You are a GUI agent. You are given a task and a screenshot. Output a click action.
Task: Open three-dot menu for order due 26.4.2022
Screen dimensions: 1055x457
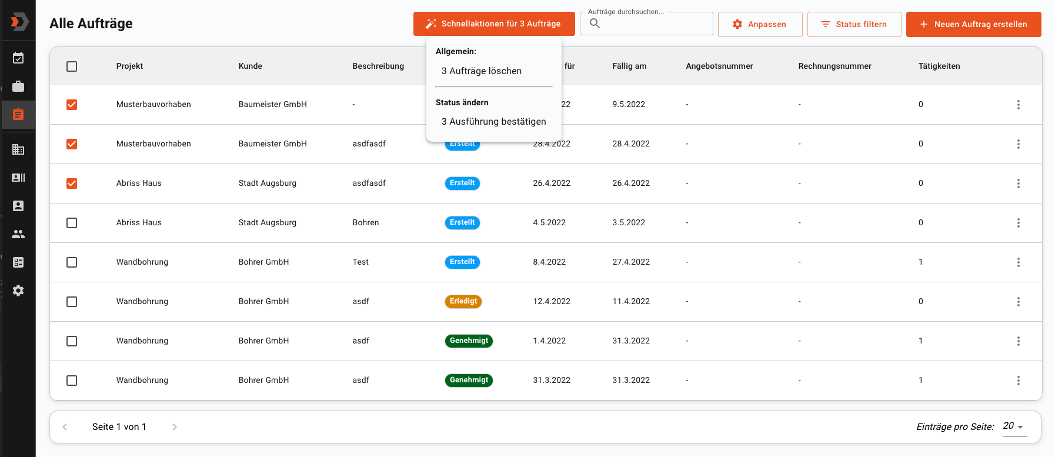1019,184
